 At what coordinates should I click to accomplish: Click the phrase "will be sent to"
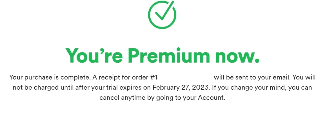point(235,78)
